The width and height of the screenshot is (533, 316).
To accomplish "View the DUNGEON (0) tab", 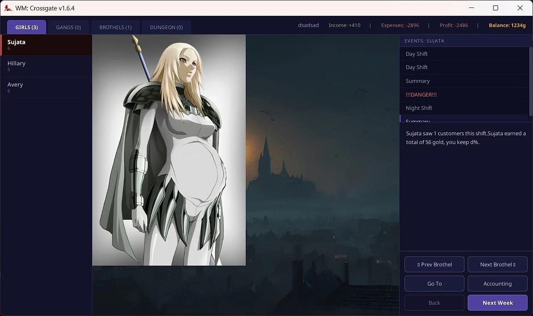I will point(166,27).
